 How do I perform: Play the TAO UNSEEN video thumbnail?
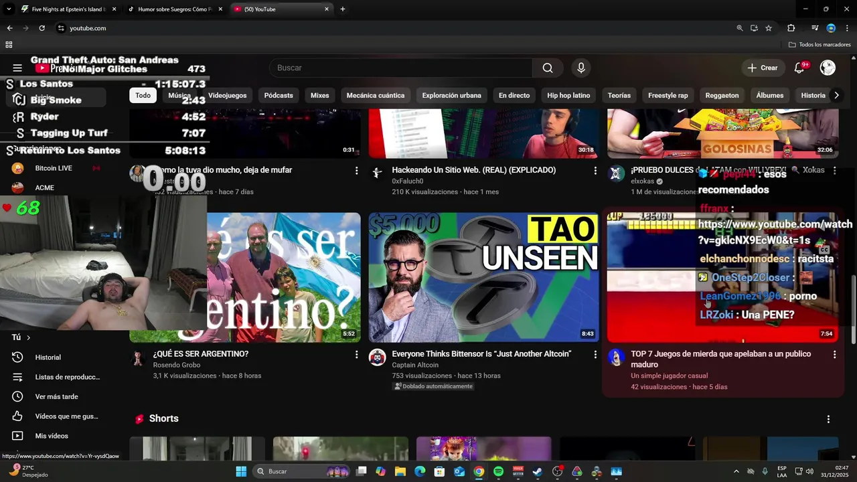click(x=484, y=278)
